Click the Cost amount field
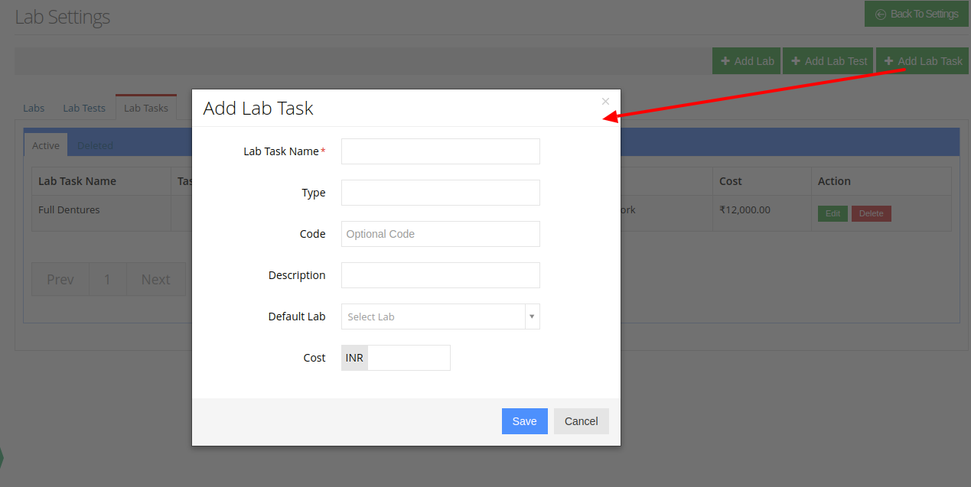This screenshot has width=971, height=487. click(409, 358)
